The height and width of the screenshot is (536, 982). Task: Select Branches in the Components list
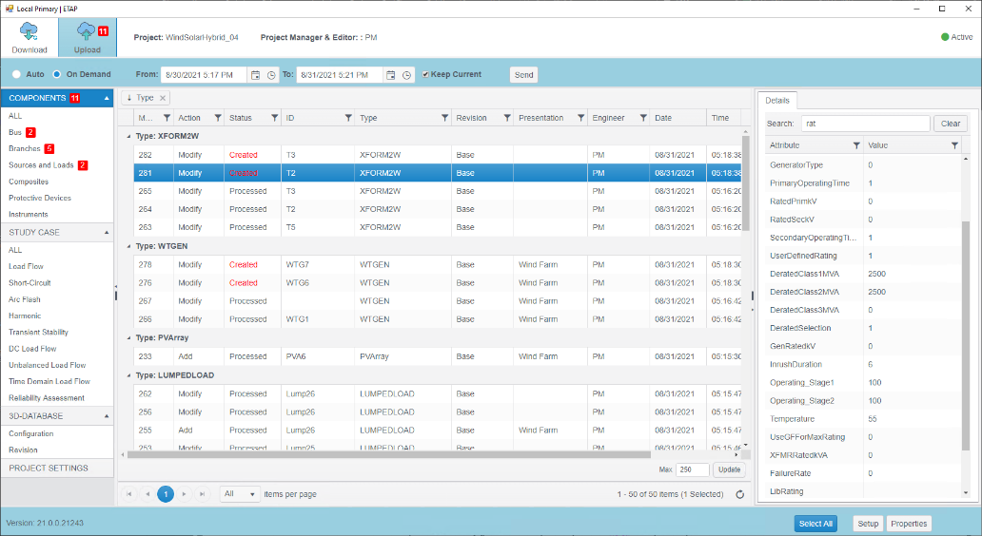pos(25,149)
